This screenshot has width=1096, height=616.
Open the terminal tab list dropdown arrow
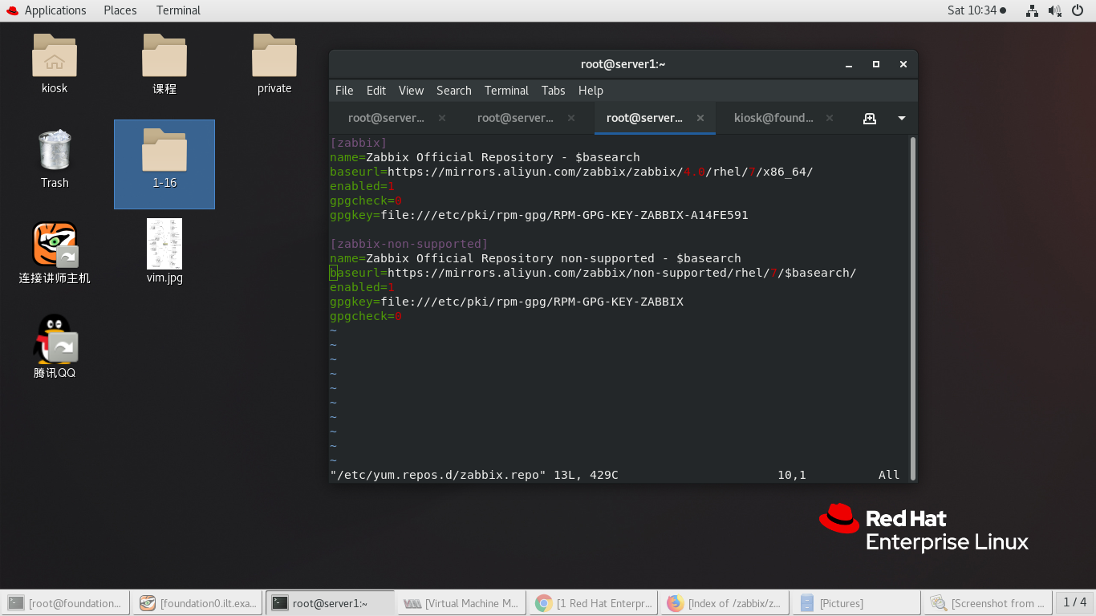(x=900, y=117)
